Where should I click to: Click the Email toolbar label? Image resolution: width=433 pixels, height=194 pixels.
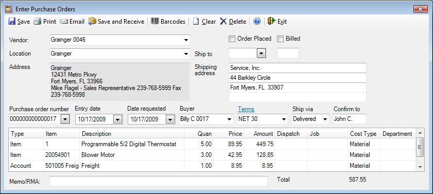pos(77,22)
